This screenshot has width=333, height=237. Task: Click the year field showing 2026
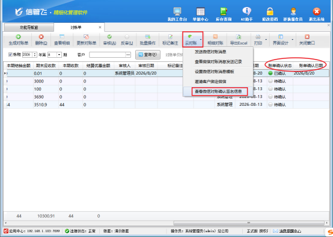pos(28,55)
